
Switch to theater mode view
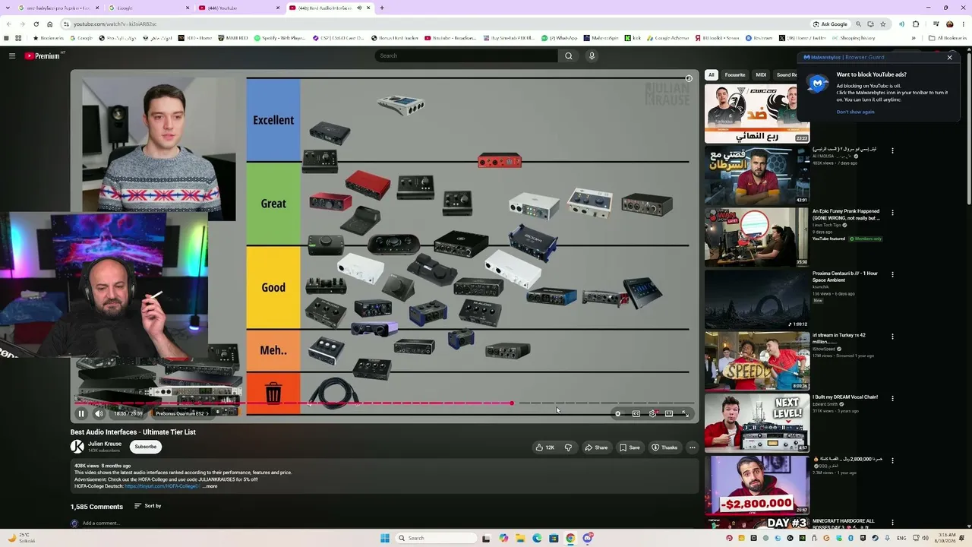pyautogui.click(x=668, y=413)
